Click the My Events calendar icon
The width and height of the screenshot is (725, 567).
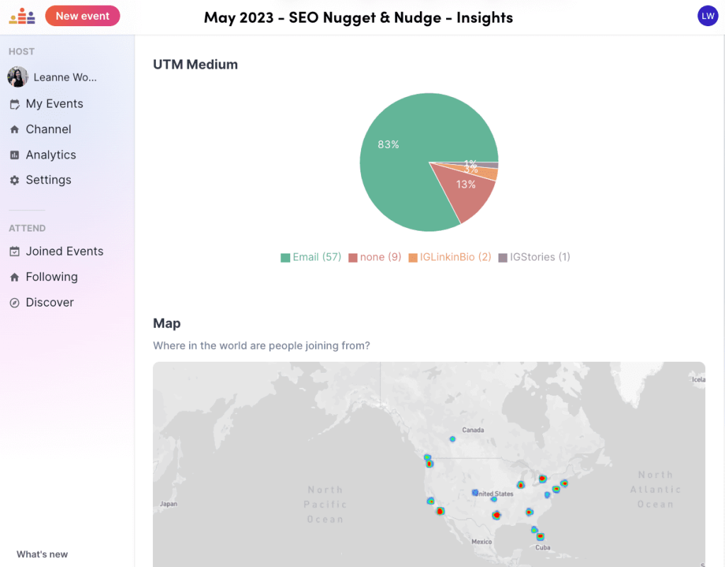coord(15,105)
